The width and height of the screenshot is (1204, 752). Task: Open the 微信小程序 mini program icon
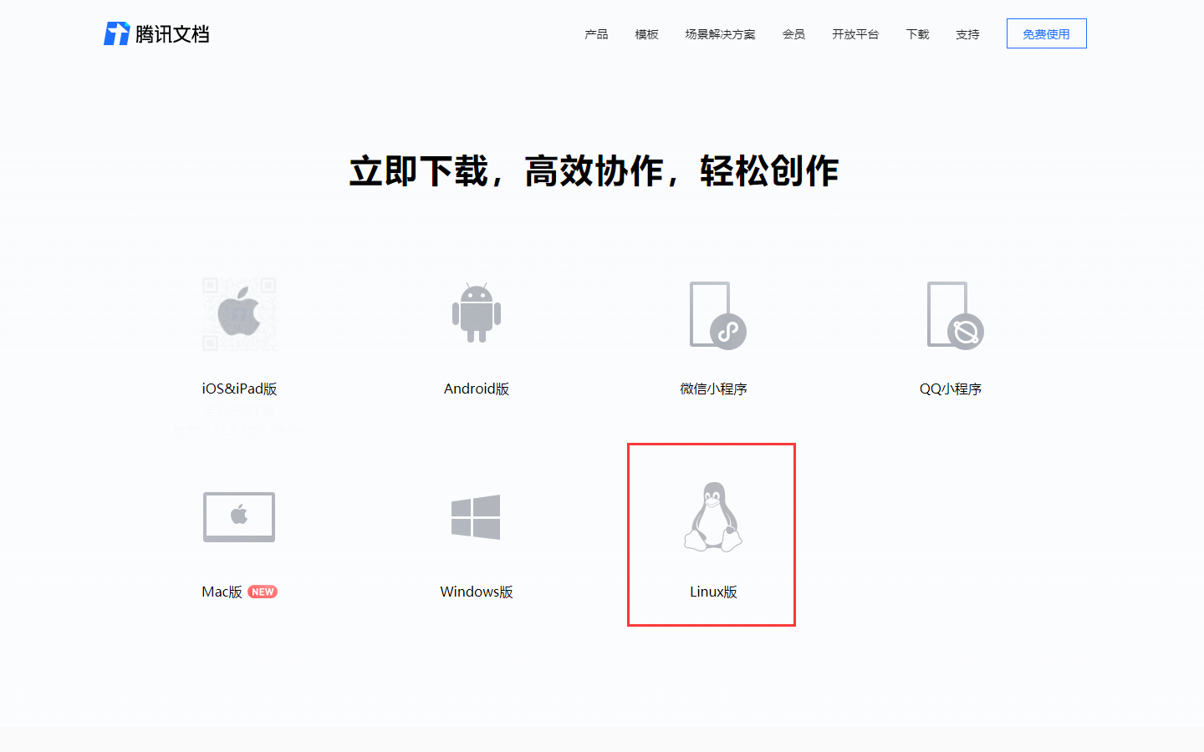click(x=717, y=315)
